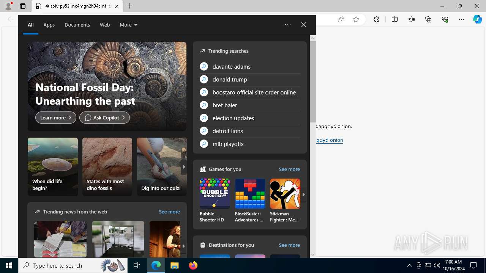
Task: Expand the More dropdown in search panel
Action: point(129,25)
